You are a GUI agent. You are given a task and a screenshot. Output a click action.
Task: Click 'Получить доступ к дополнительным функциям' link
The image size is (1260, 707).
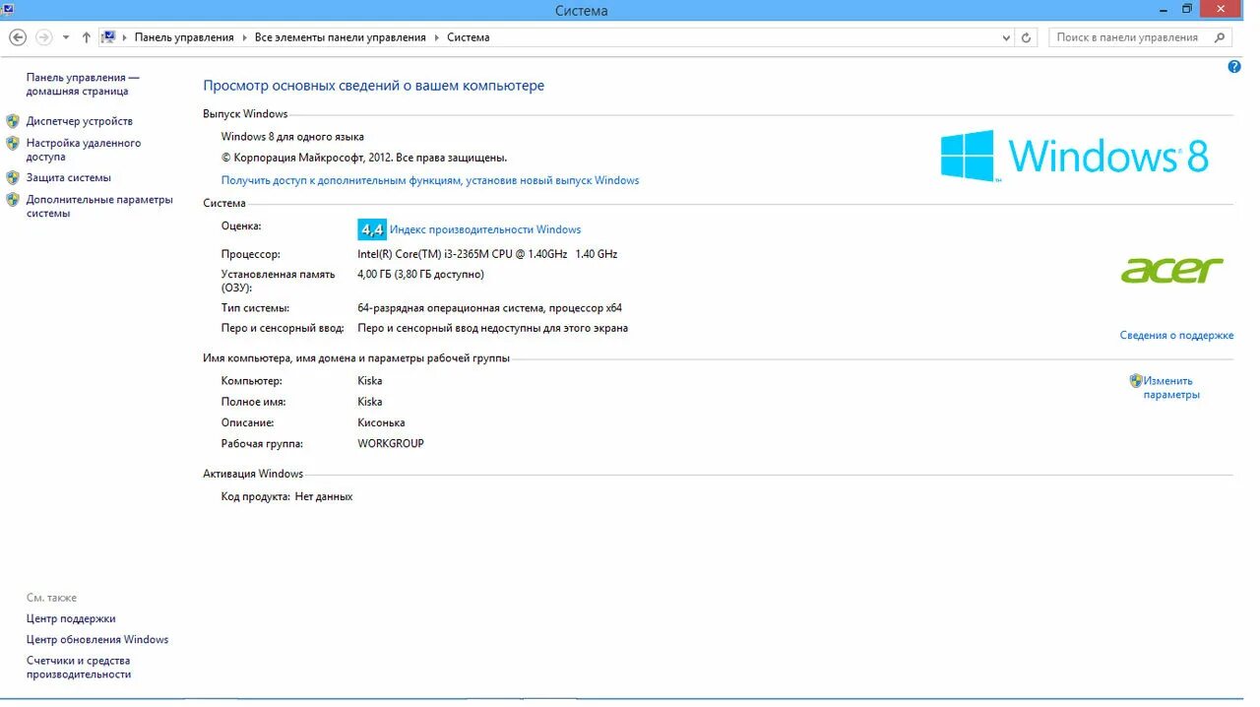(430, 180)
